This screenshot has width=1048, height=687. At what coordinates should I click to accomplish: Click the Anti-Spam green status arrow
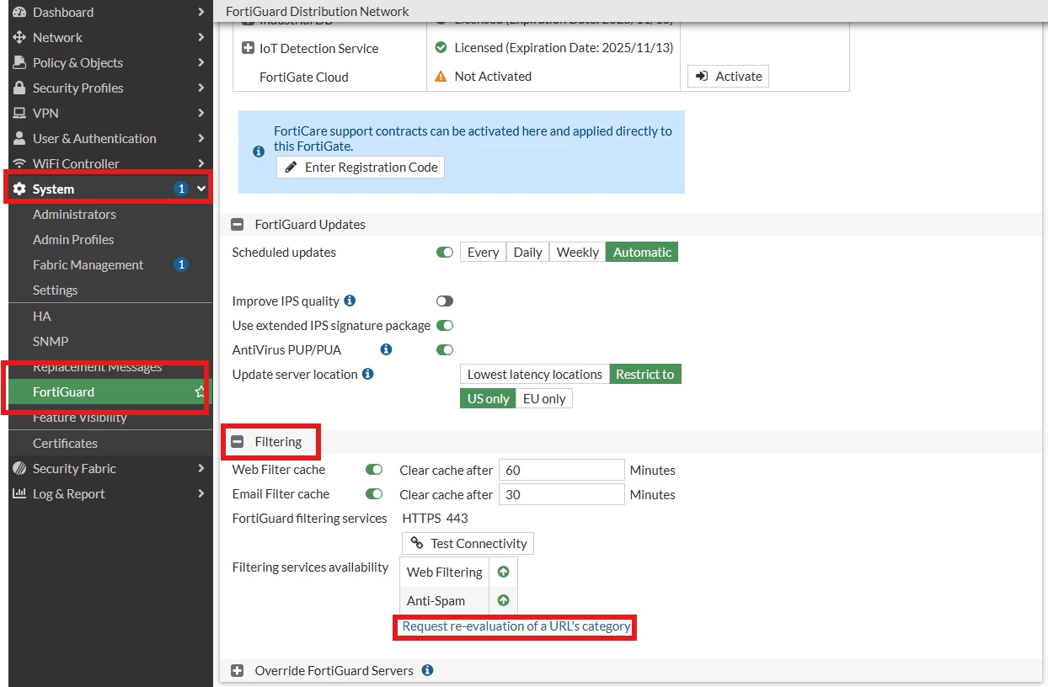503,601
